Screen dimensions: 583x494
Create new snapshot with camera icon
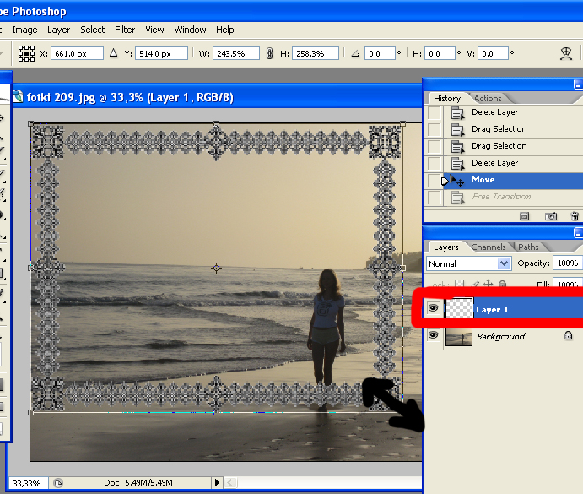[551, 216]
